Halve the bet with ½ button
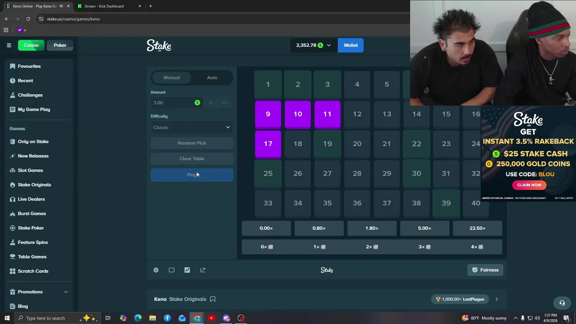Image resolution: width=576 pixels, height=324 pixels. tap(211, 103)
